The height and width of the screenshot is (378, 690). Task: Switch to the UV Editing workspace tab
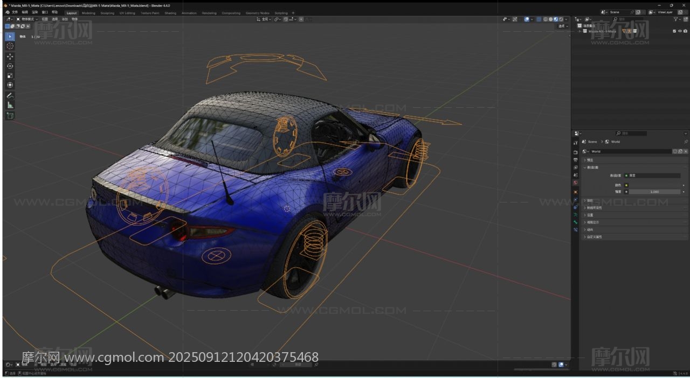[x=127, y=13]
